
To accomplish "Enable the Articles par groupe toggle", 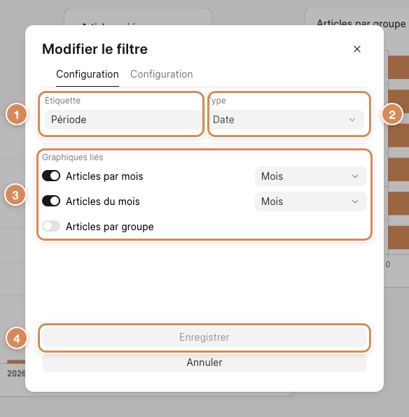I will tap(51, 226).
